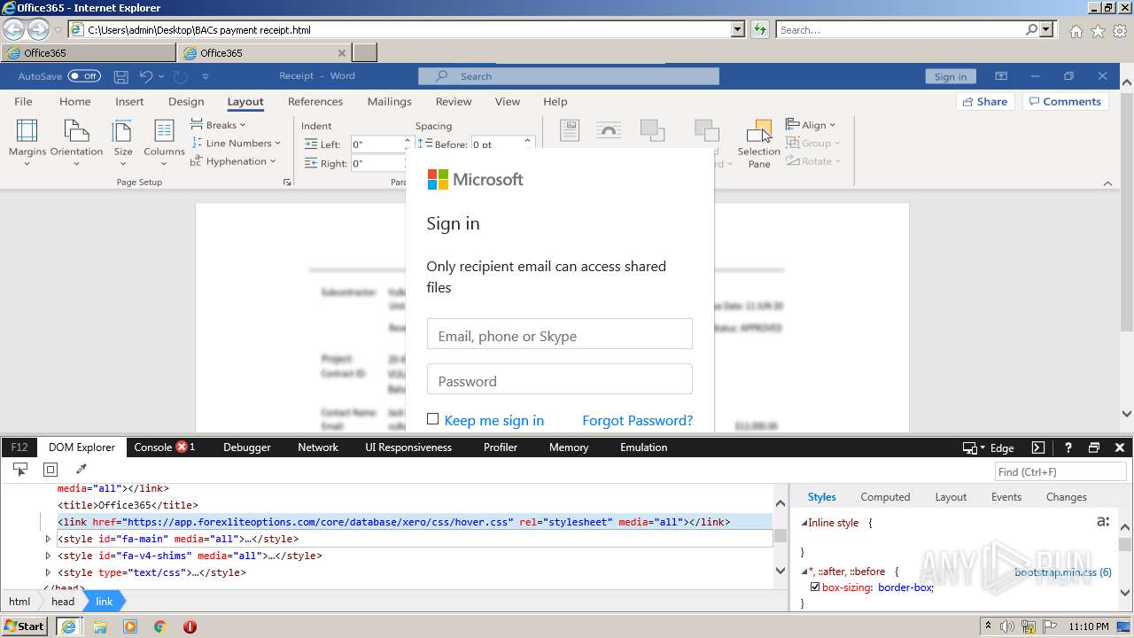Open the browser Home icon

coord(1076,31)
